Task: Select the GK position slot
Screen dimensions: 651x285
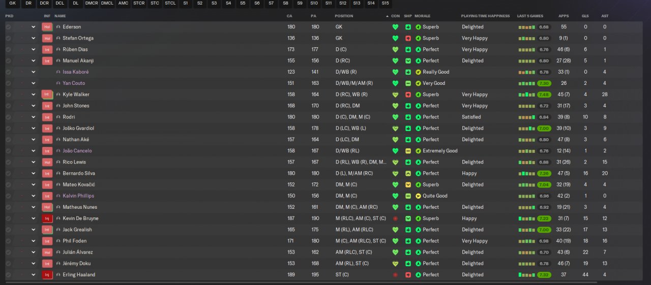Action: coord(13,3)
